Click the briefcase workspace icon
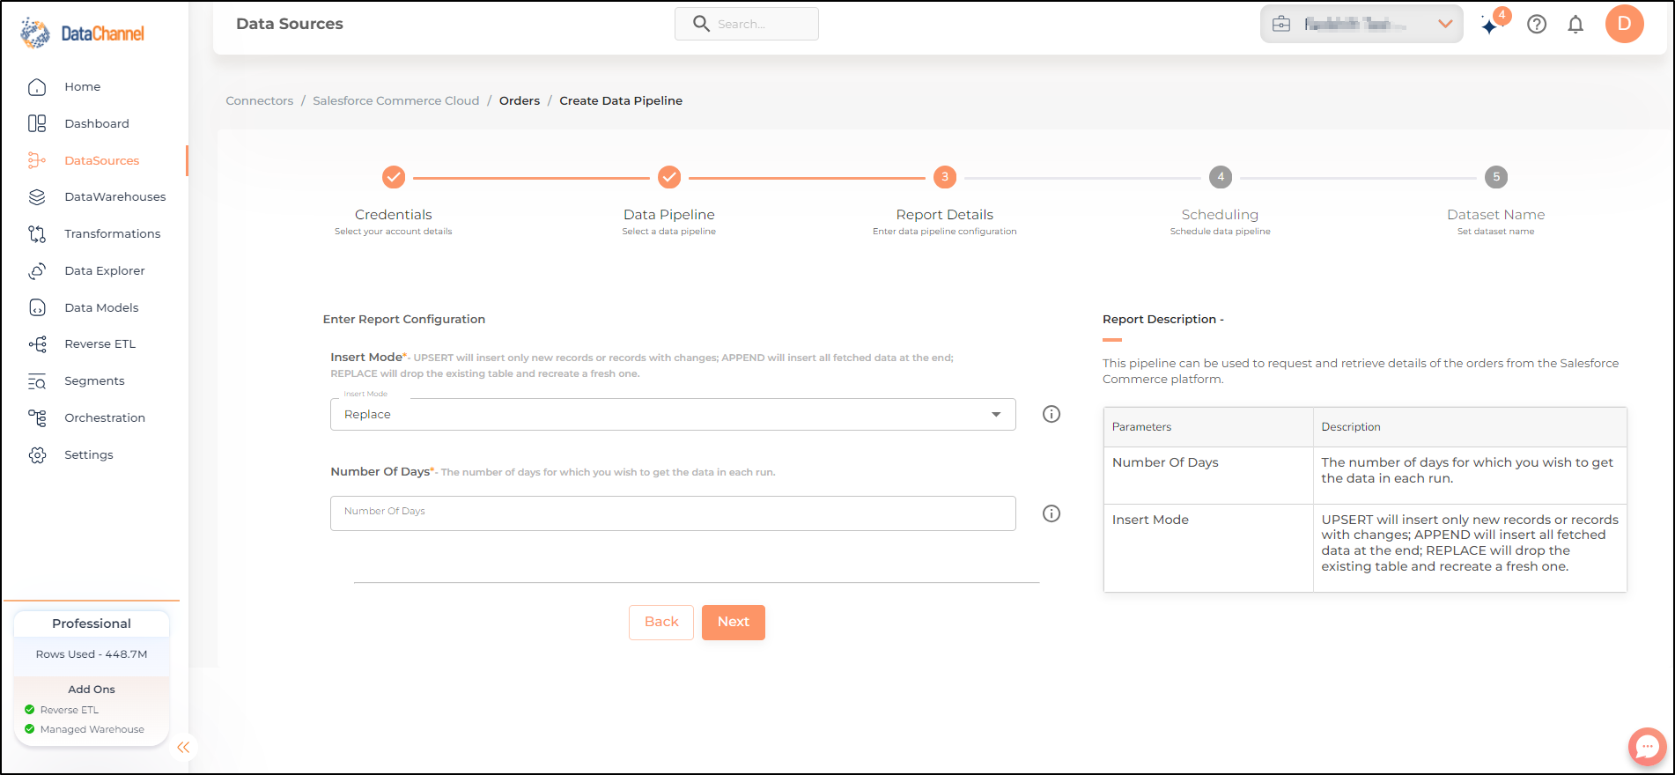Viewport: 1675px width, 775px height. [x=1281, y=24]
